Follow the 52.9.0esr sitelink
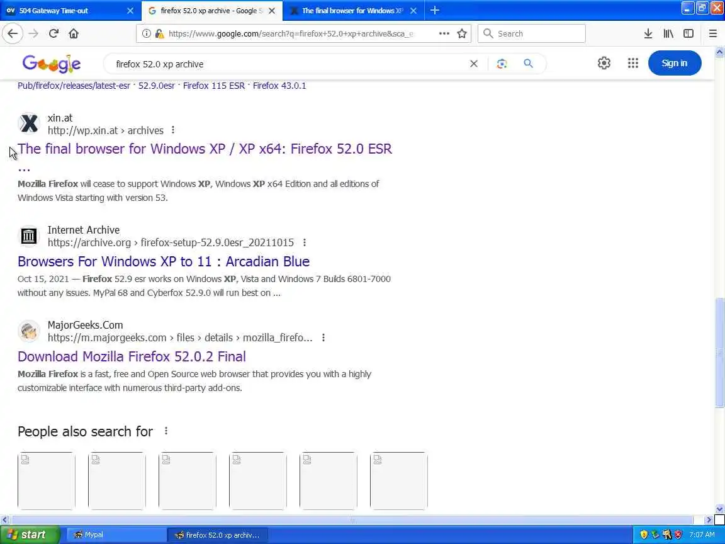Screen dimensions: 725x544 pos(156,86)
